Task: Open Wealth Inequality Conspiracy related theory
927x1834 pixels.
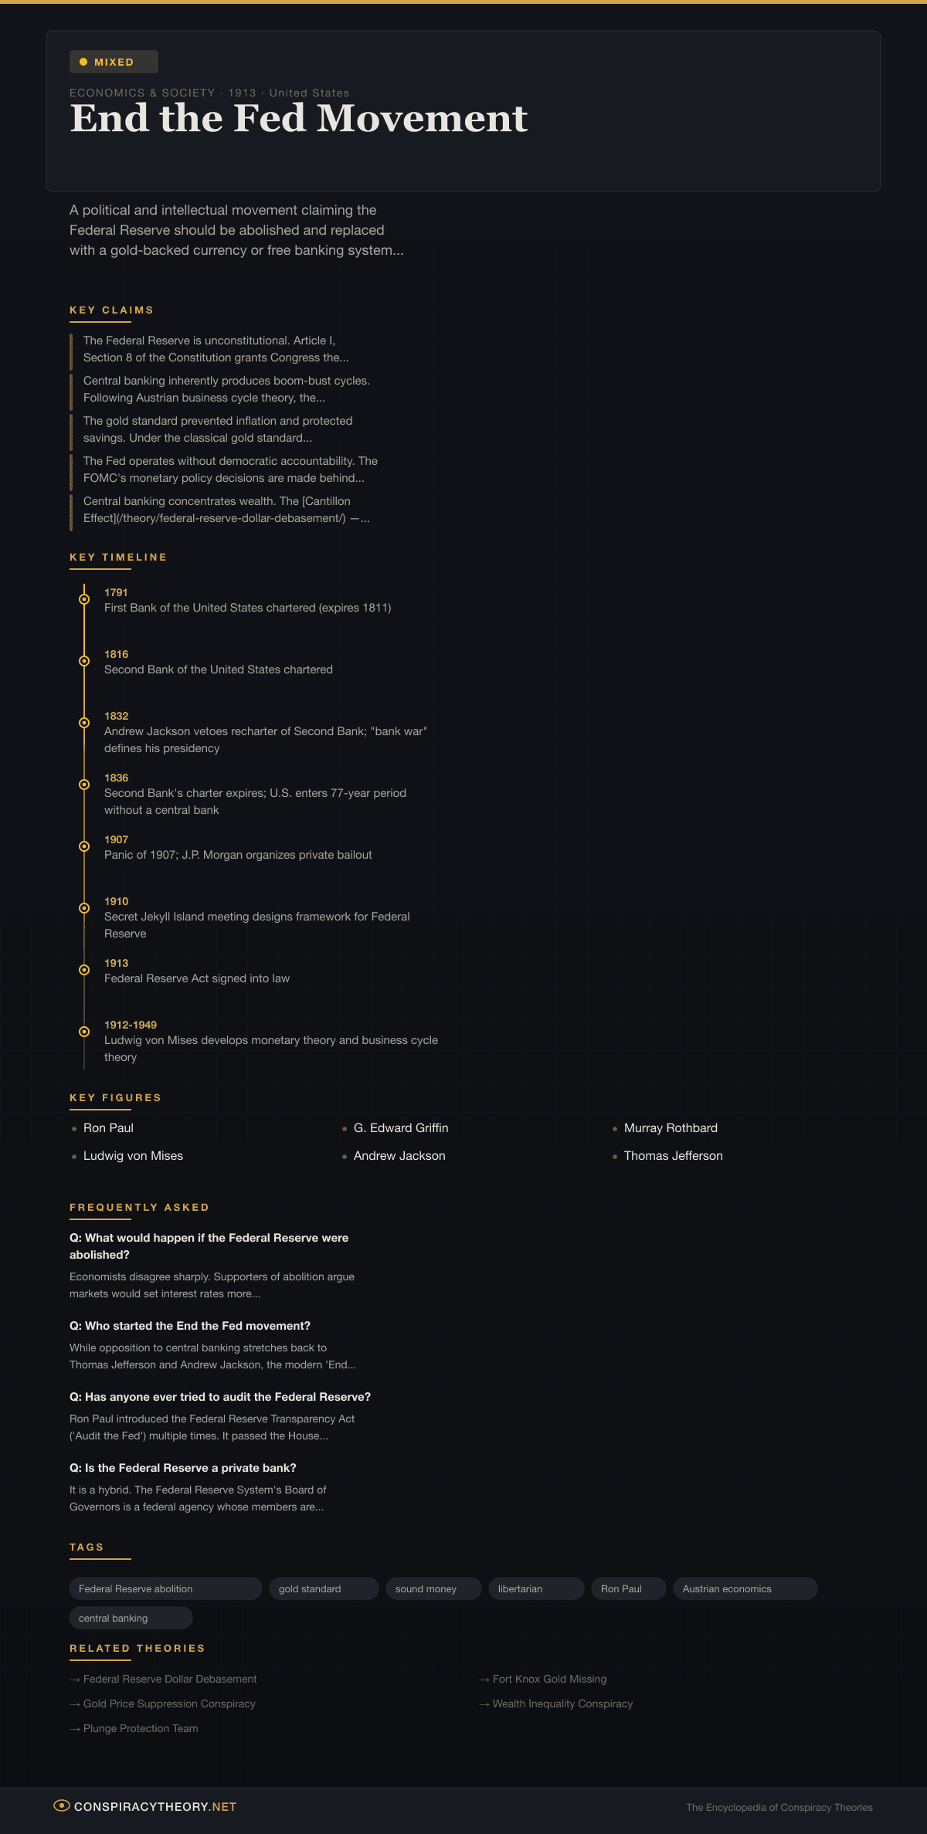Action: click(x=562, y=1703)
